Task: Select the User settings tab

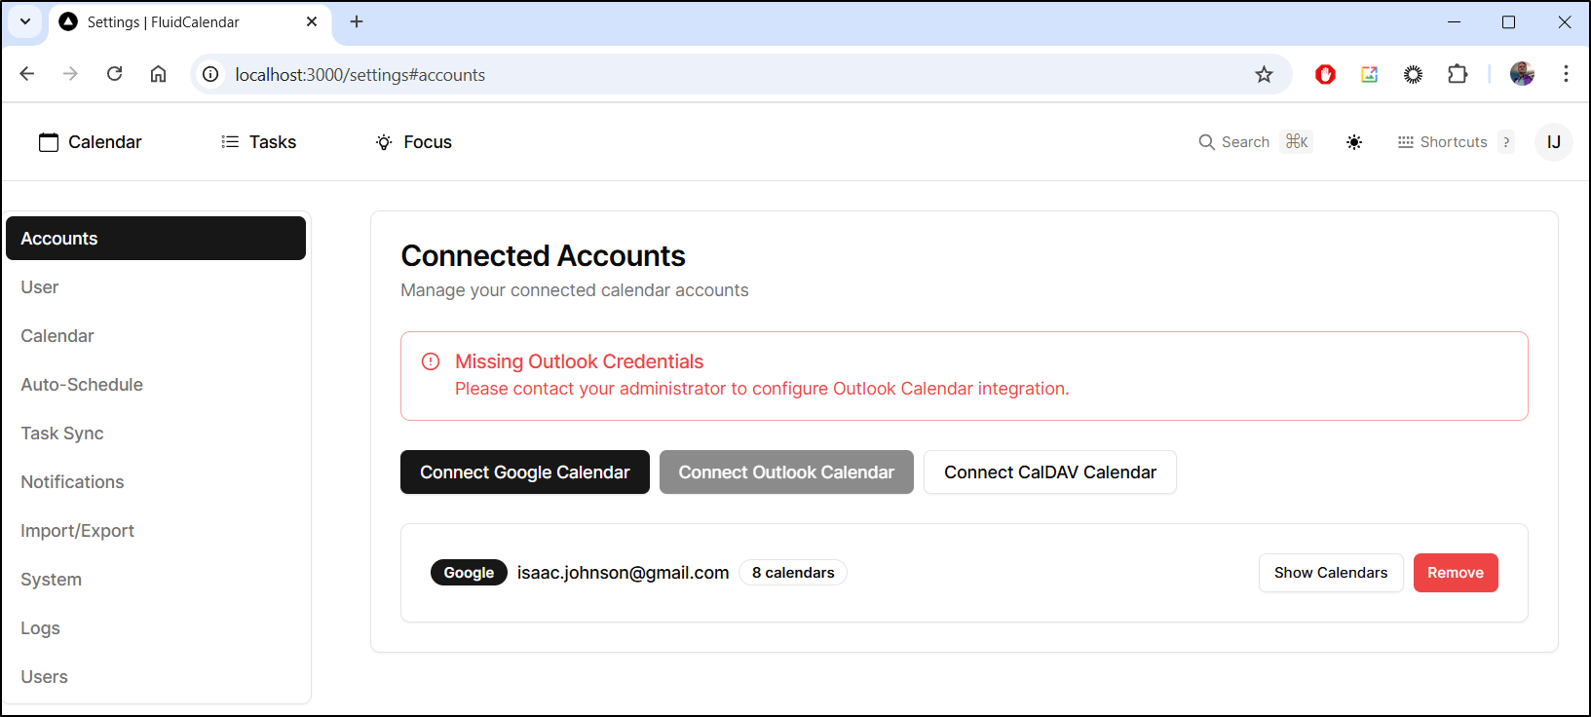Action: click(x=156, y=287)
